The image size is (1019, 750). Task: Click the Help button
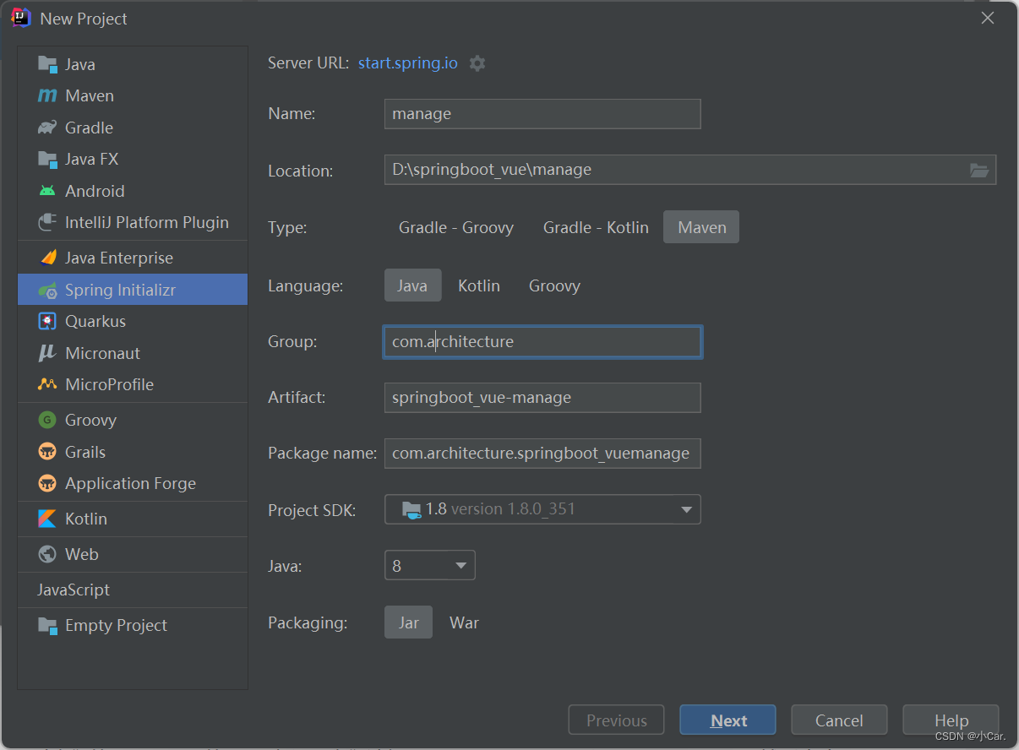tap(951, 720)
